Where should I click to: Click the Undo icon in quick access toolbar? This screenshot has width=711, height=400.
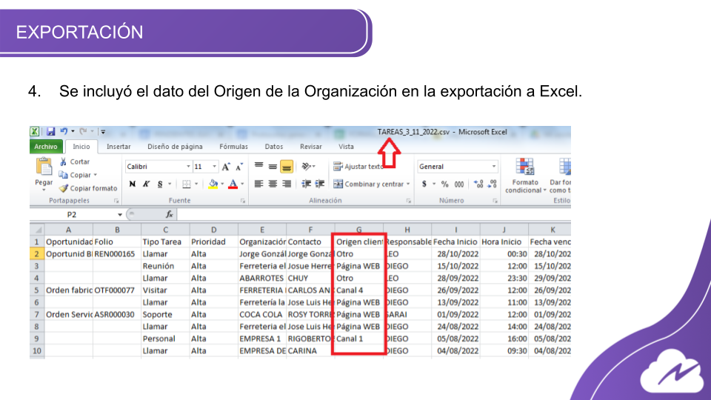(64, 132)
